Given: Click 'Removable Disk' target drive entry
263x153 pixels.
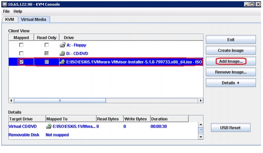Looking at the screenshot, I should 24,135.
